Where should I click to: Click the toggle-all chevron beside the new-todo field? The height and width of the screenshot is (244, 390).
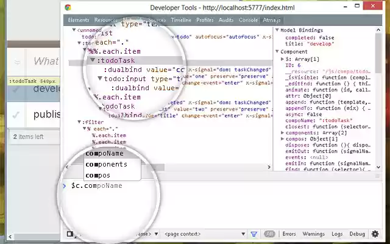pyautogui.click(x=17, y=62)
